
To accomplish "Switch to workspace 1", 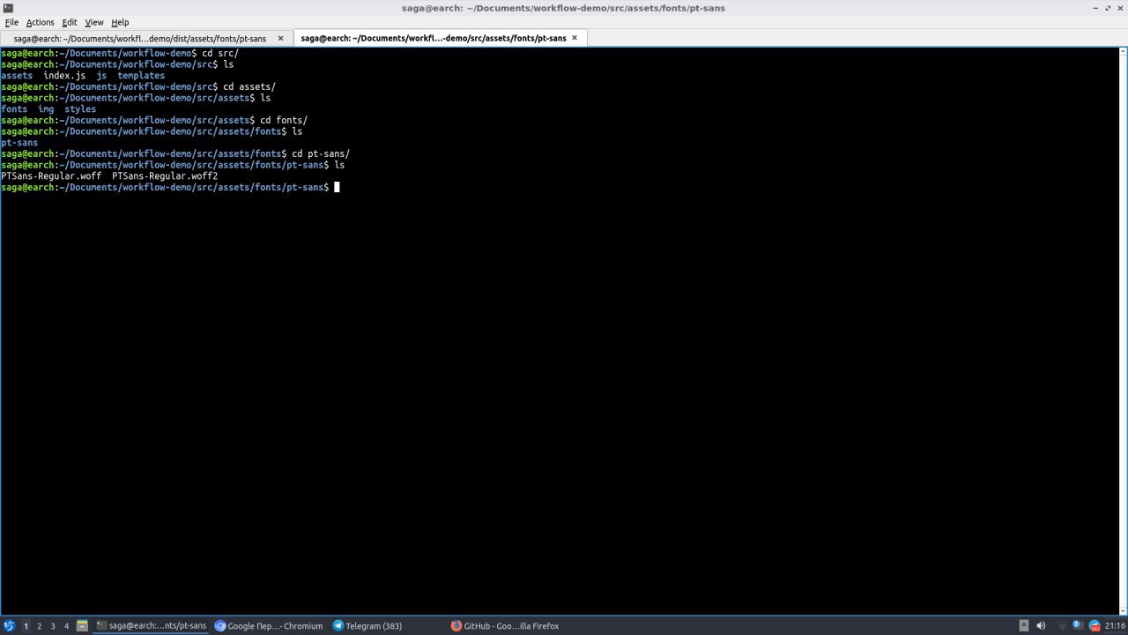I will pyautogui.click(x=26, y=626).
